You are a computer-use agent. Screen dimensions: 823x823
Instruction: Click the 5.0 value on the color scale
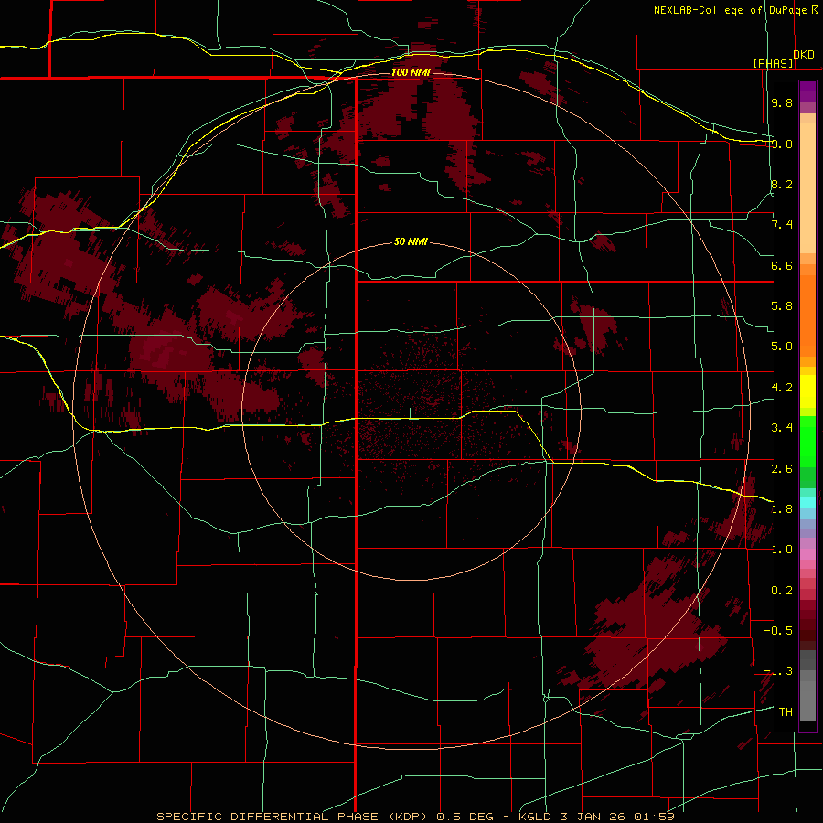point(782,347)
